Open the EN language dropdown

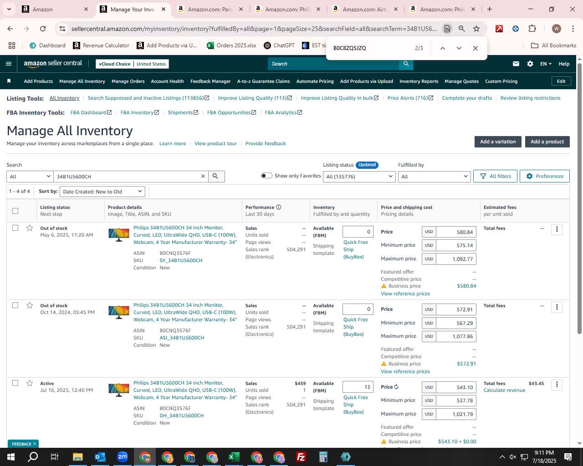546,64
